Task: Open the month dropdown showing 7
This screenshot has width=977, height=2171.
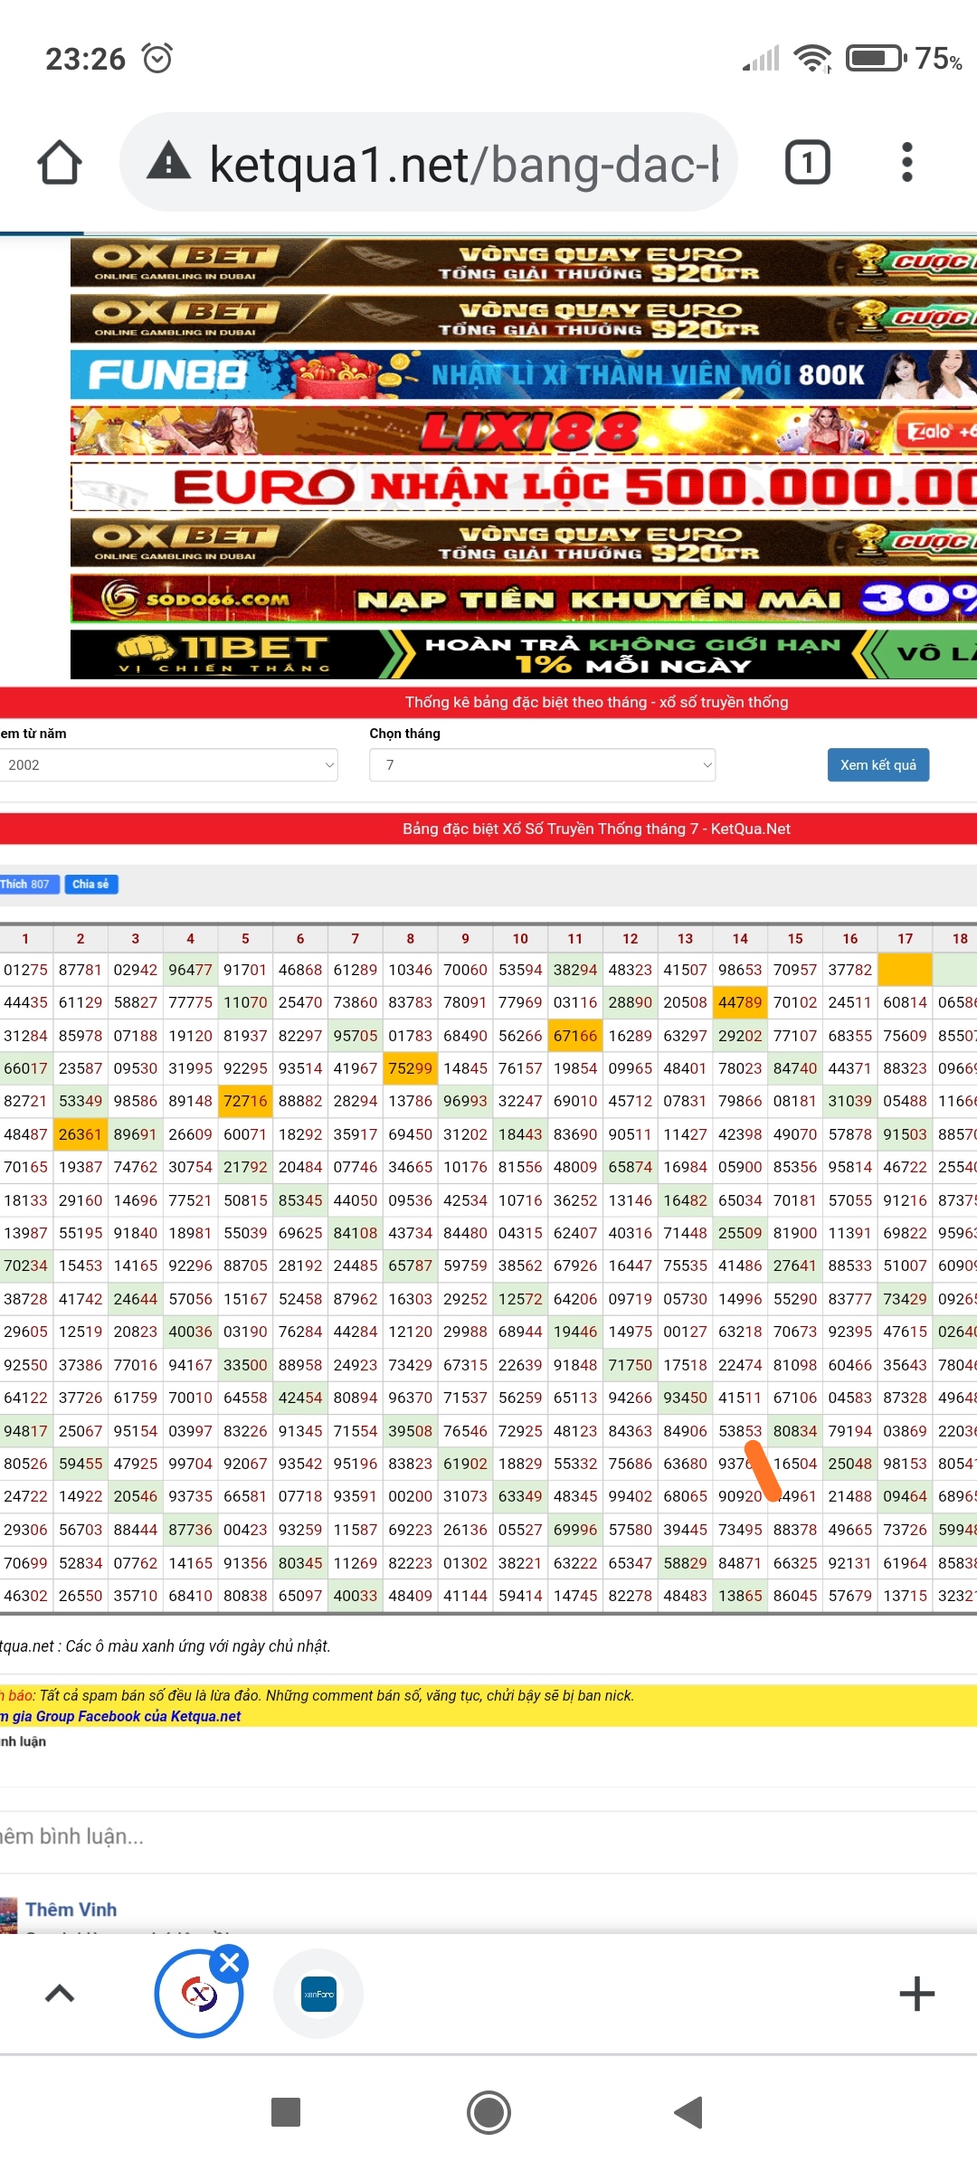Action: click(x=542, y=765)
